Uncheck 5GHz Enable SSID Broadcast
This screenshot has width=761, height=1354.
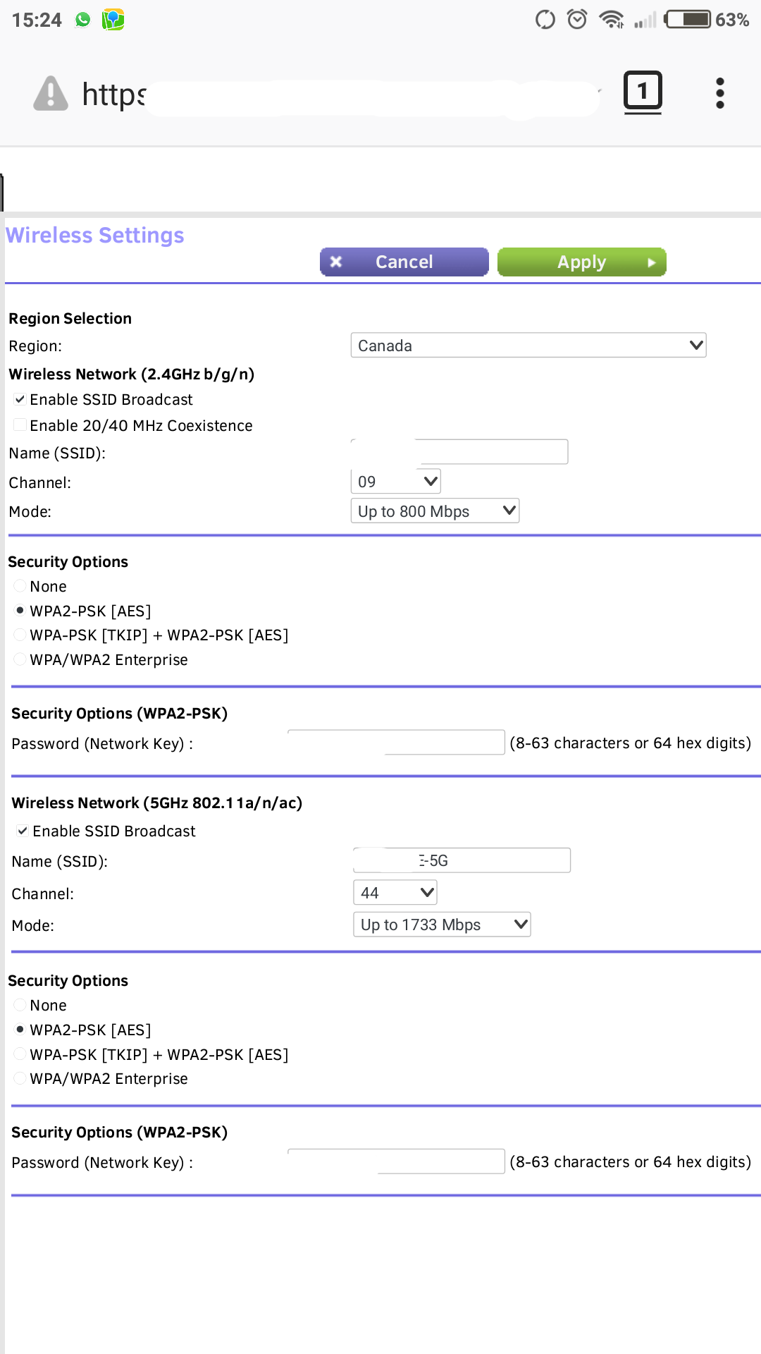coord(23,831)
